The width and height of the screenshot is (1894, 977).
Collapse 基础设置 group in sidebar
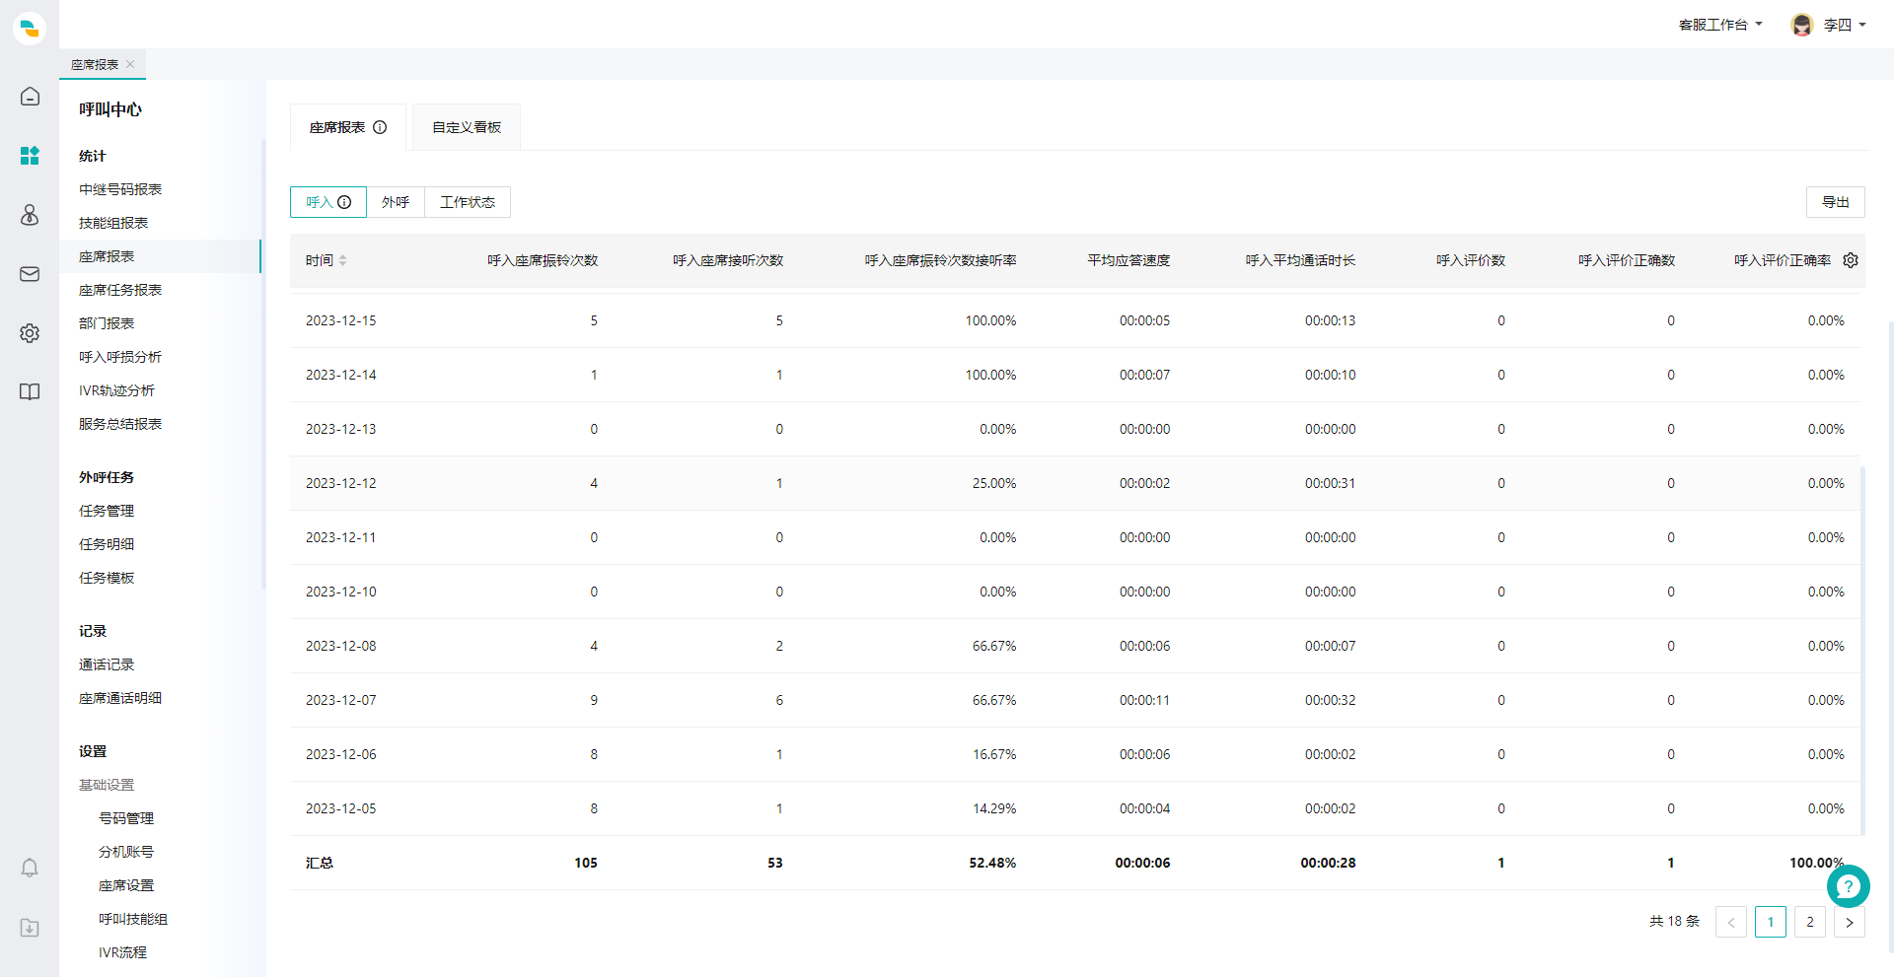(107, 785)
